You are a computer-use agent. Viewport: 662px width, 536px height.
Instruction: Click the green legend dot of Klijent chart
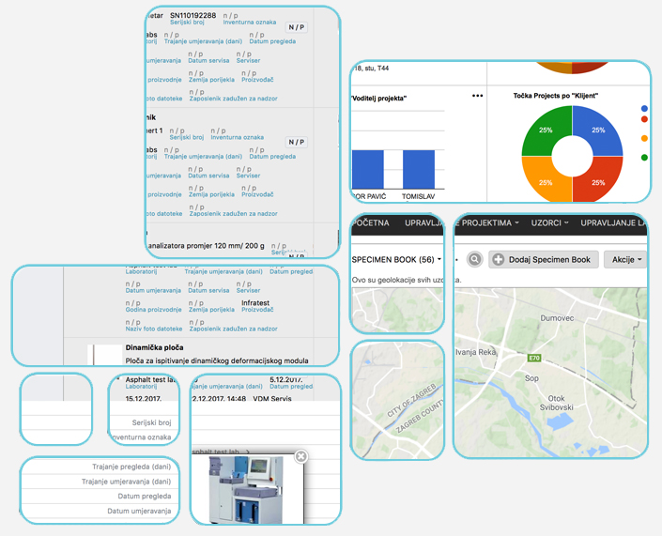[644, 157]
